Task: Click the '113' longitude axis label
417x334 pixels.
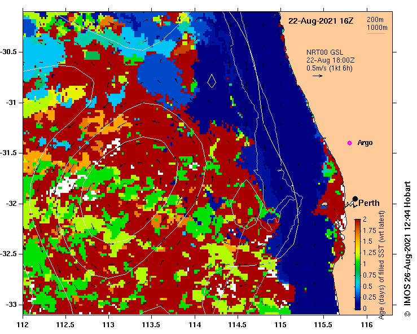Action: 108,325
